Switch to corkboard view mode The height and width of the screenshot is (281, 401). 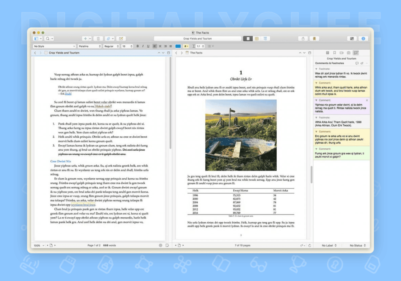coord(257,38)
